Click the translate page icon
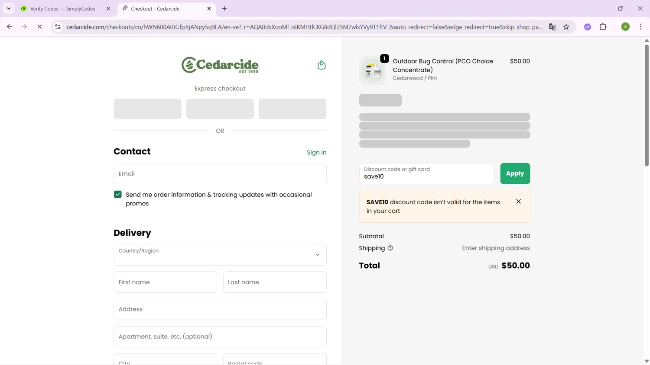The height and width of the screenshot is (365, 650). pyautogui.click(x=552, y=27)
